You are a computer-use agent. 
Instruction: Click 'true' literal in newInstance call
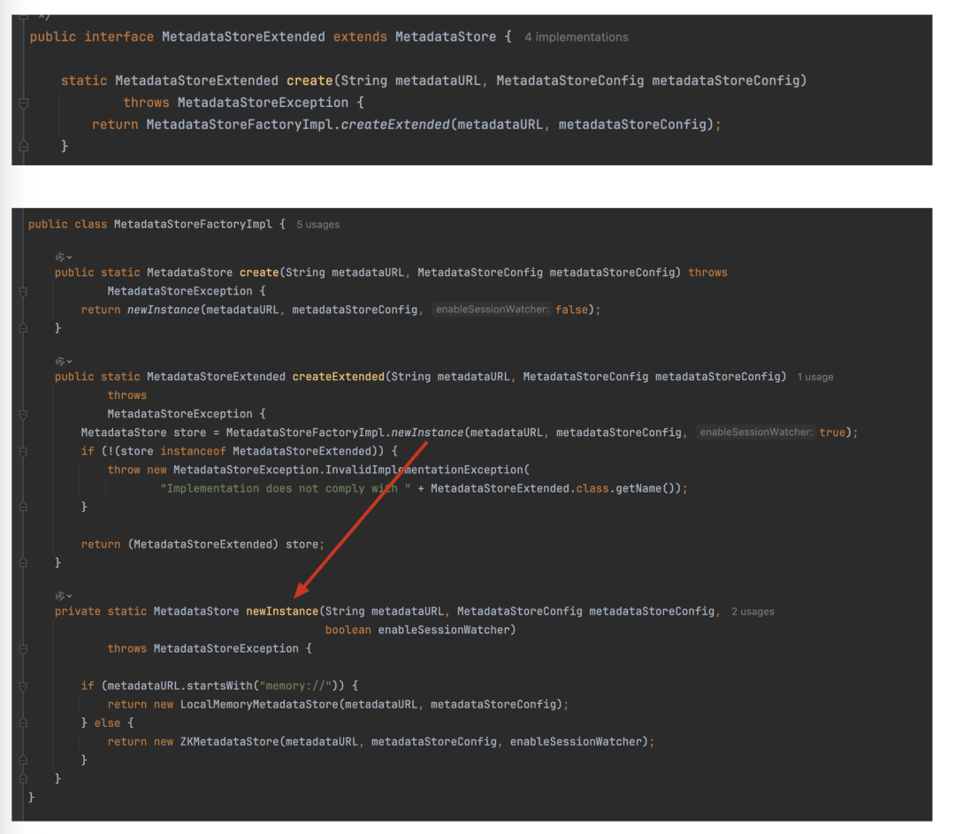tap(832, 432)
